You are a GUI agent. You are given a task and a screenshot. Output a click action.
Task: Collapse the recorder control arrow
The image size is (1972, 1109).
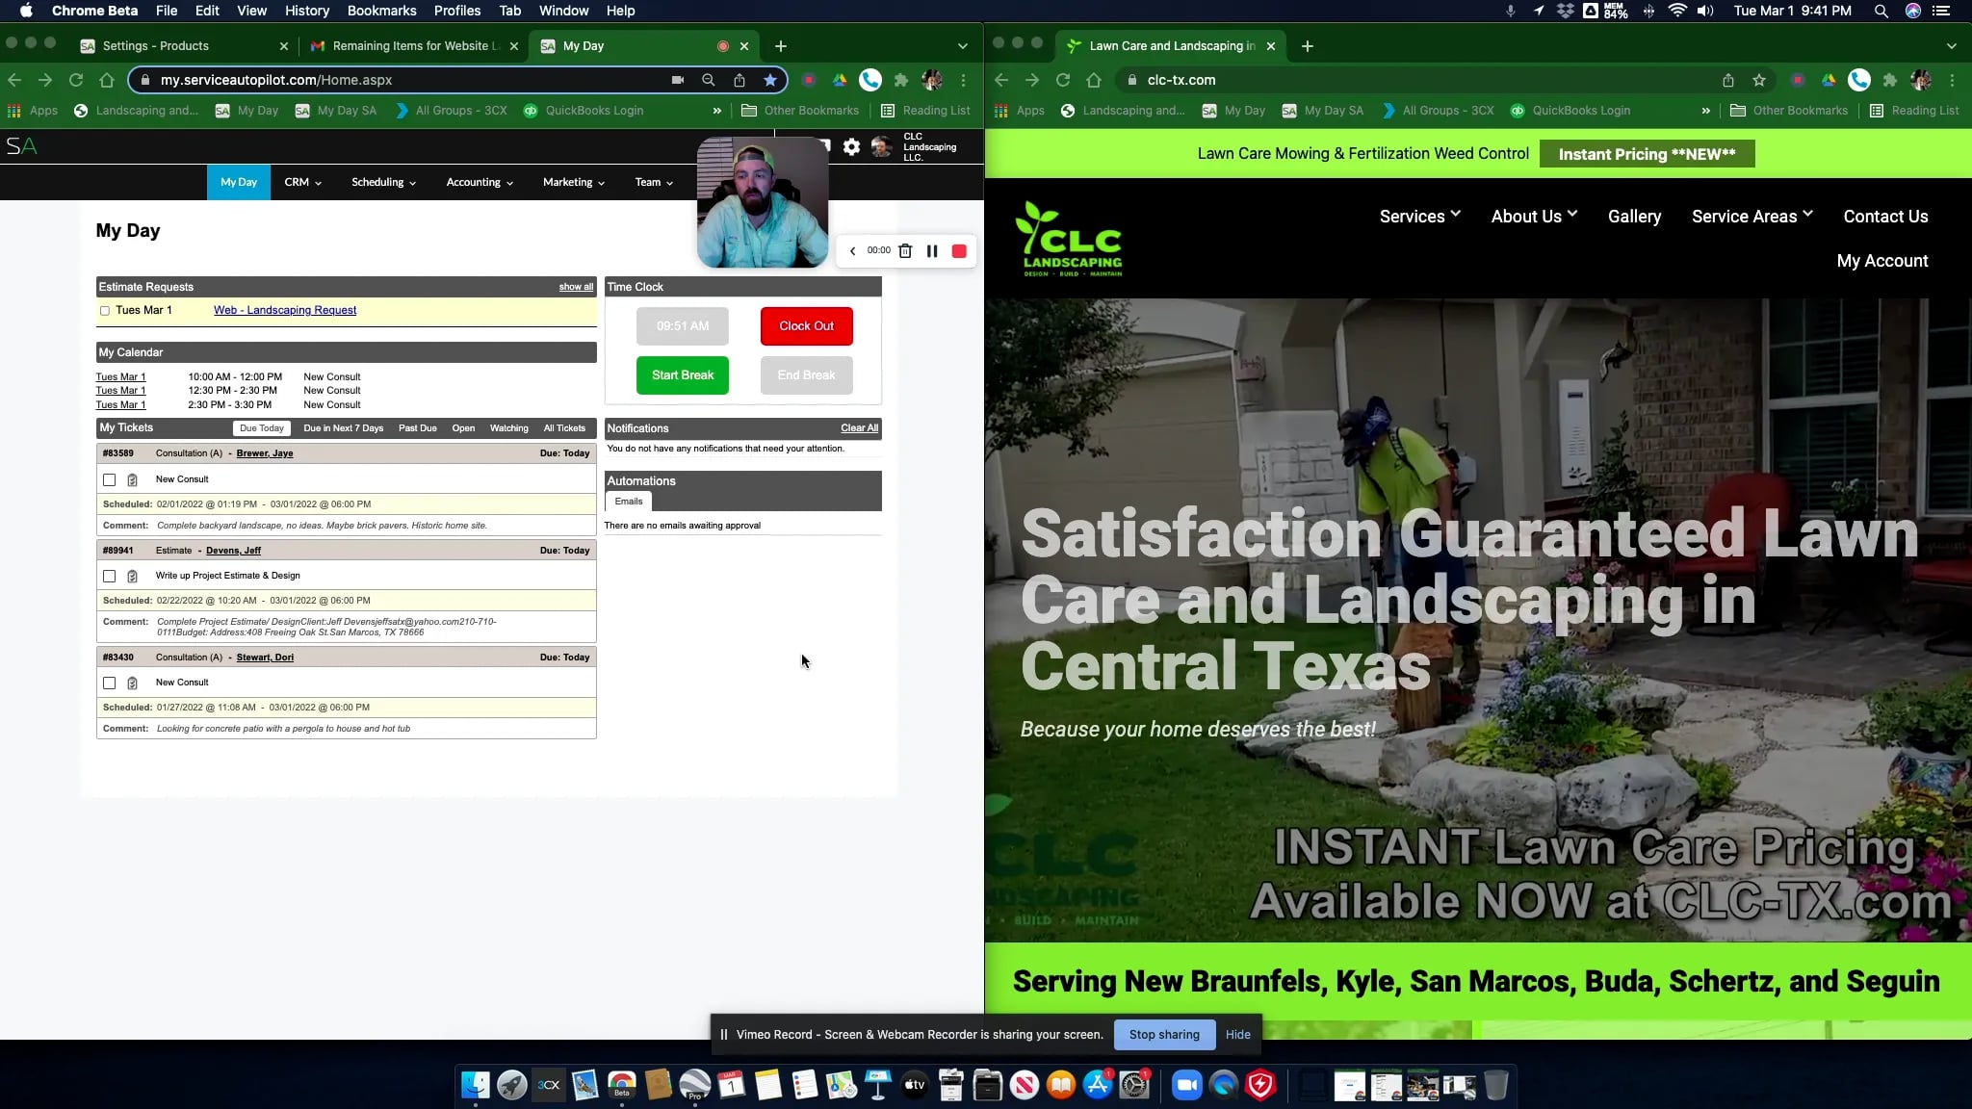coord(852,251)
